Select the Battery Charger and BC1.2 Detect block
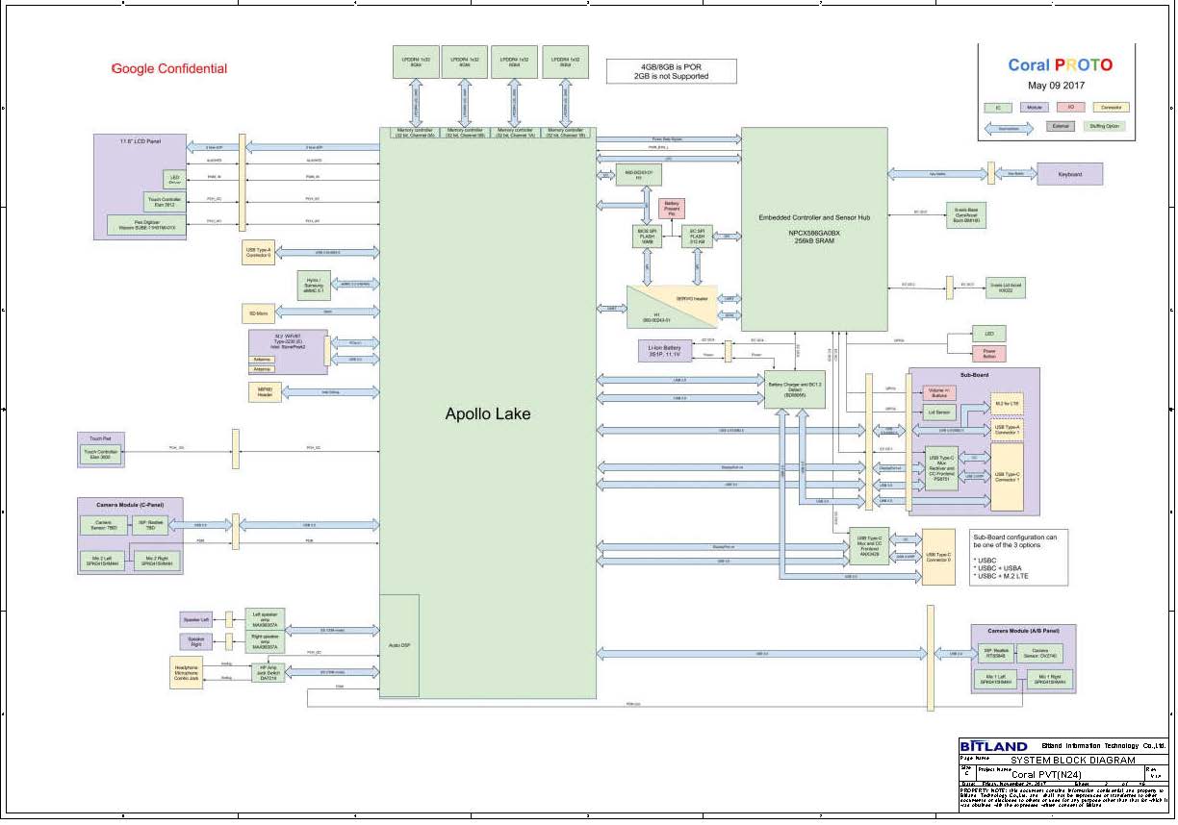 pyautogui.click(x=795, y=388)
